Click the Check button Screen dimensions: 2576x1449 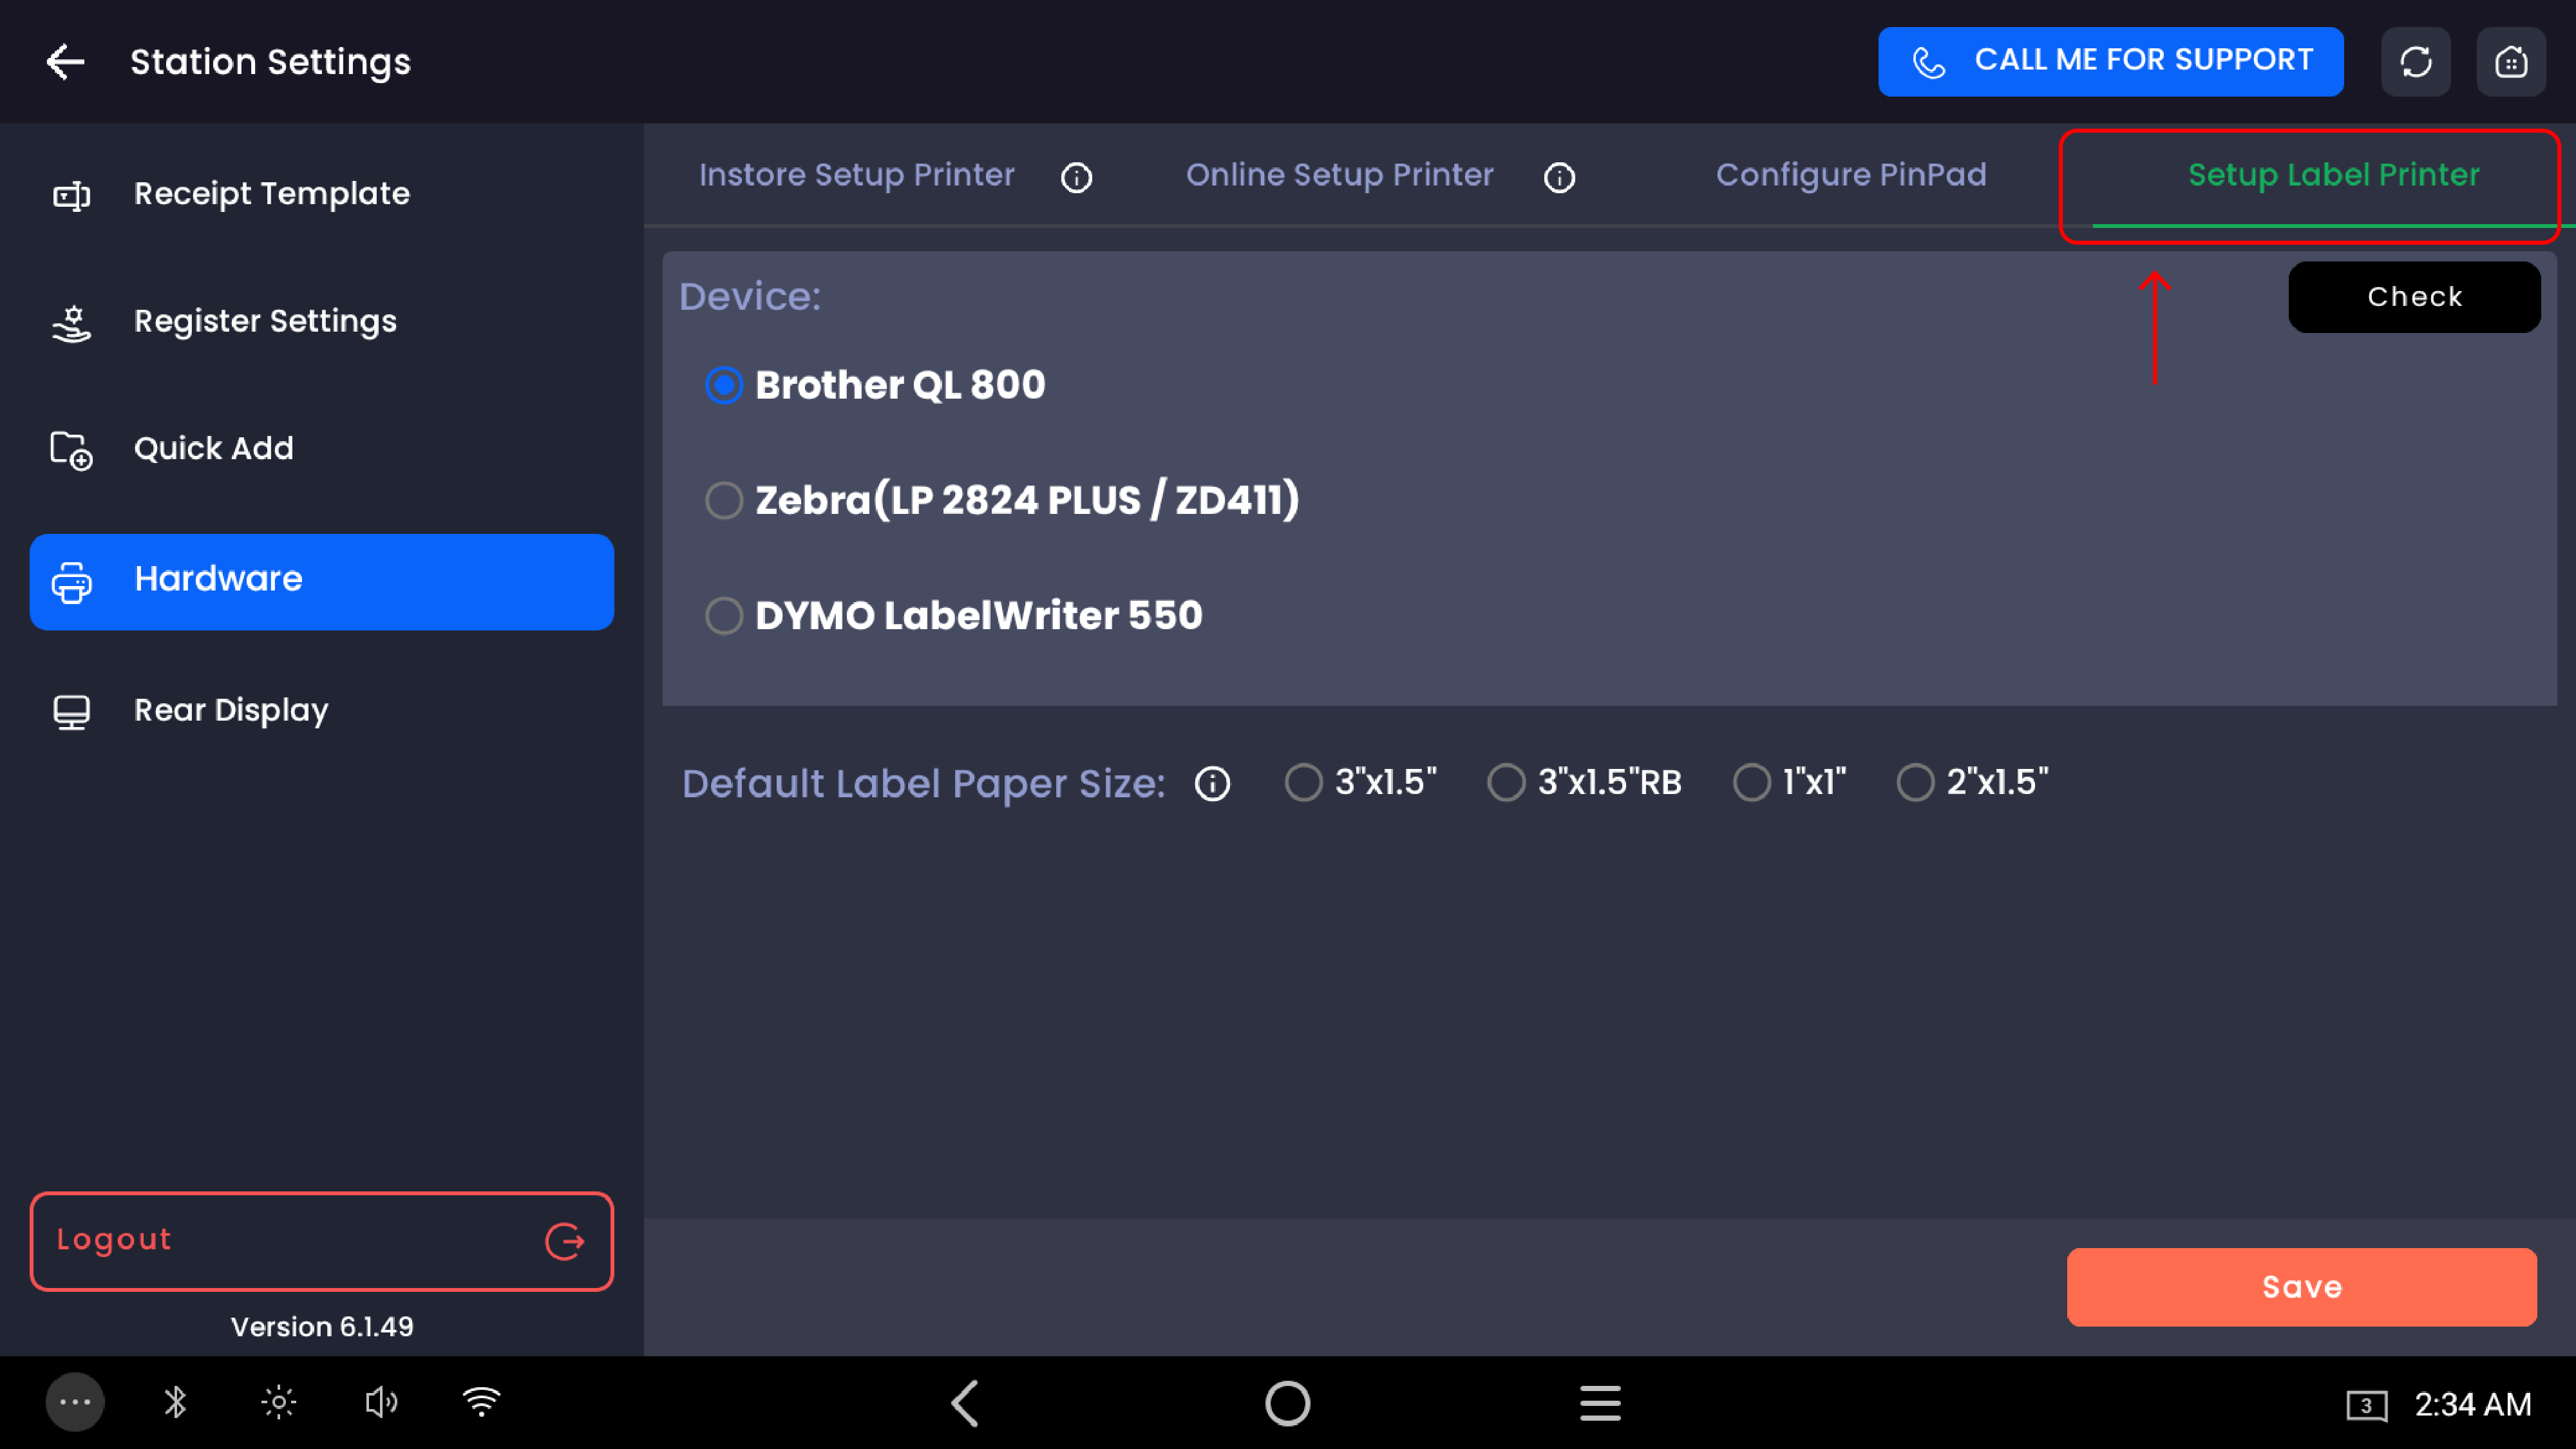2414,297
